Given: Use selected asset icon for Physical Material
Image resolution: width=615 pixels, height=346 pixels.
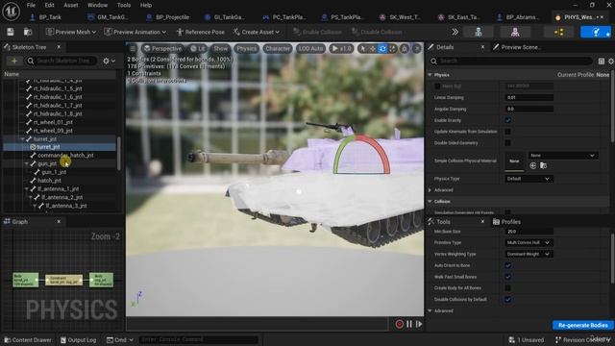Looking at the screenshot, I should [x=533, y=165].
